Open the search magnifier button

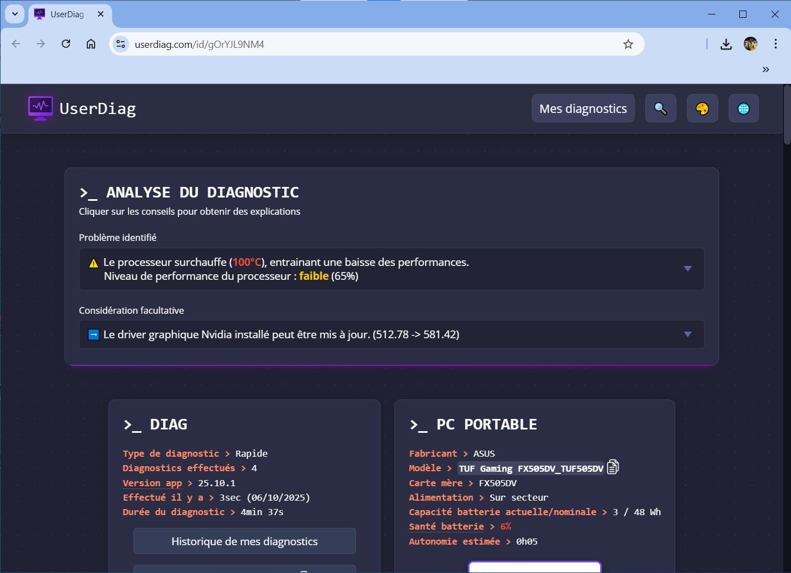tap(660, 108)
